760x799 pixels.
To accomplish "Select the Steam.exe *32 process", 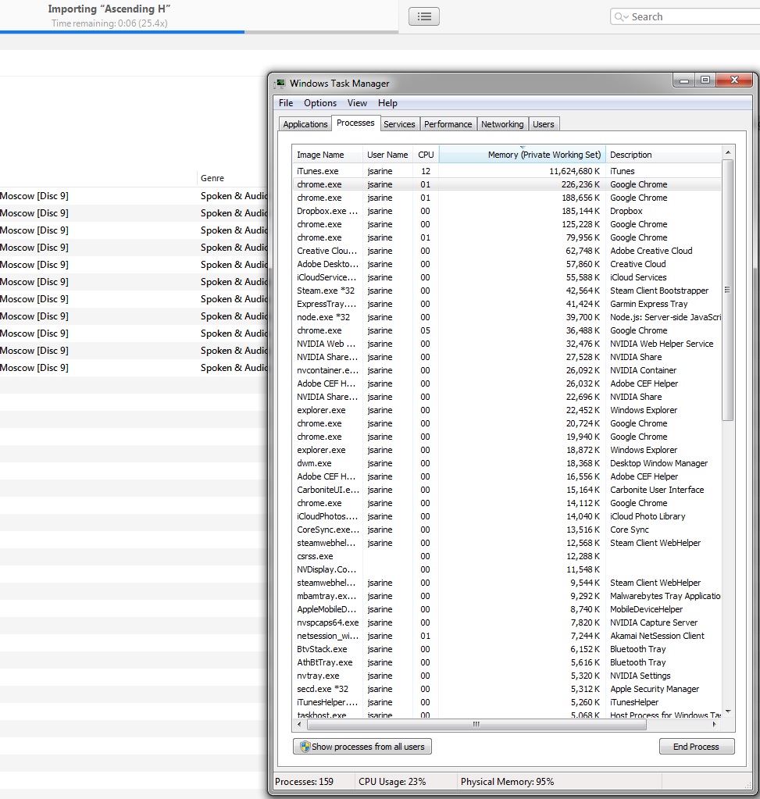I will (x=507, y=291).
